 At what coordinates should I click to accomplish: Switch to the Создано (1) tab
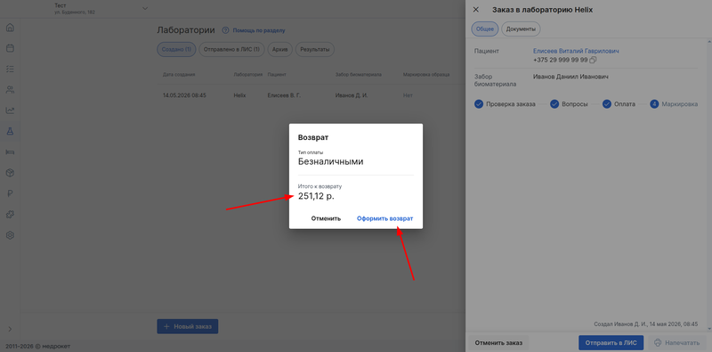click(x=176, y=49)
